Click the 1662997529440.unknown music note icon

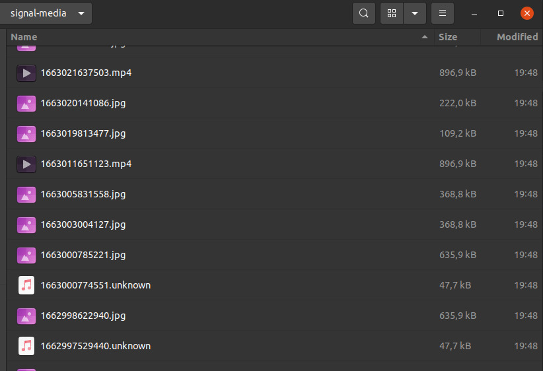coord(26,346)
